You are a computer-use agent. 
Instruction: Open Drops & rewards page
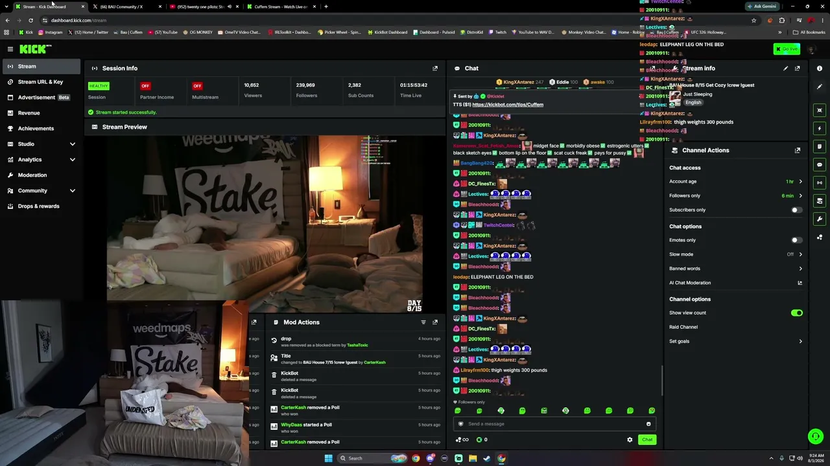(40, 206)
